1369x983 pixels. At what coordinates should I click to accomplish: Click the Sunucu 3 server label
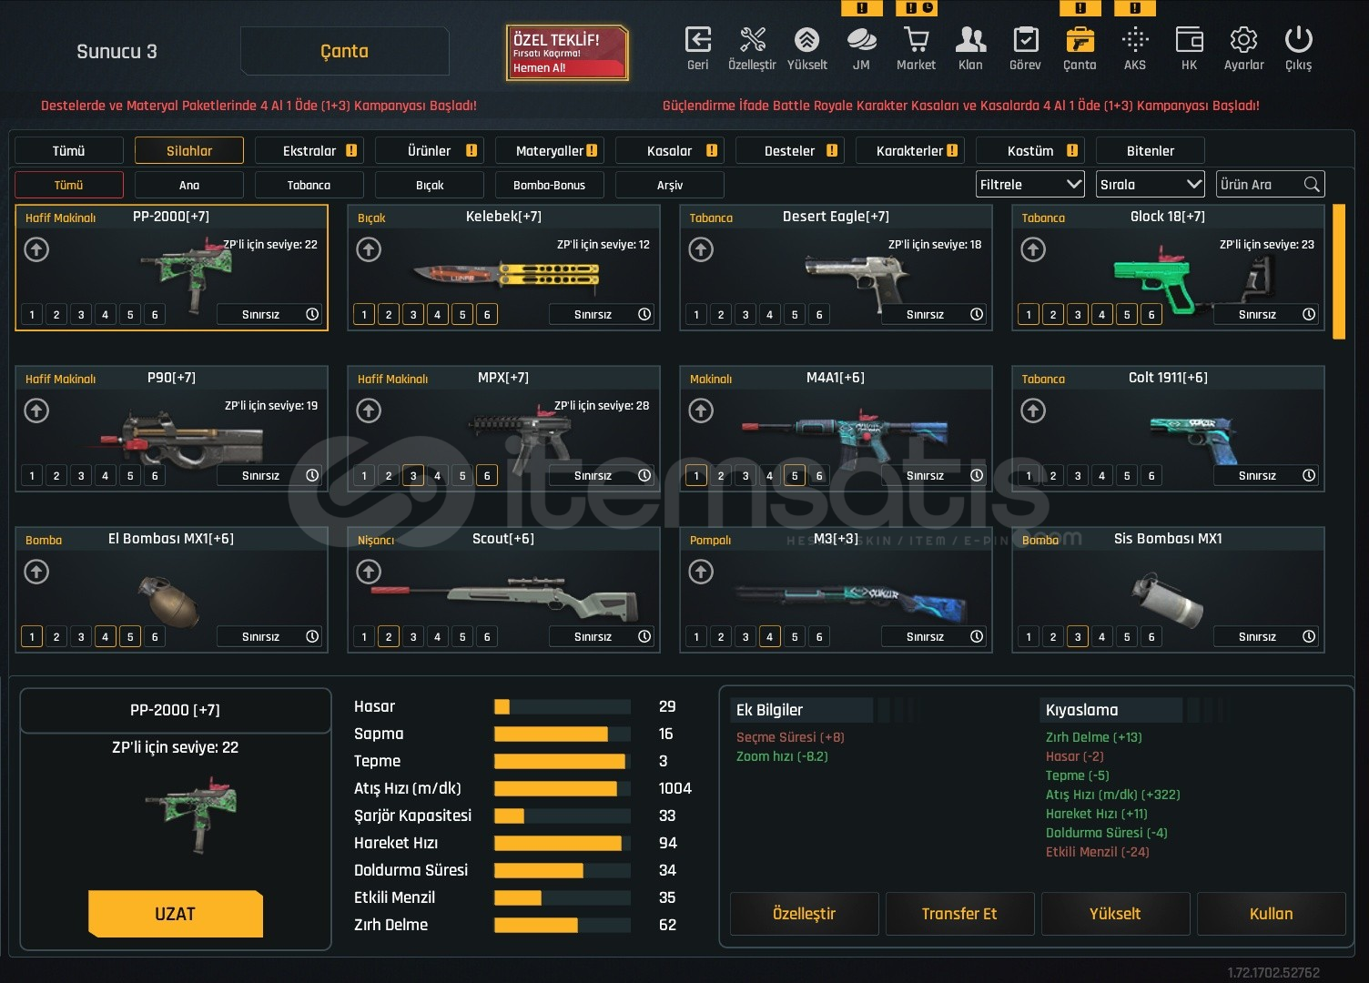coord(117,52)
